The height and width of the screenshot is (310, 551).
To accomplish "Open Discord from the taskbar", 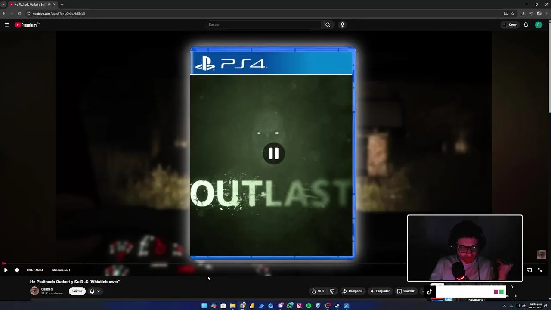I will click(280, 306).
